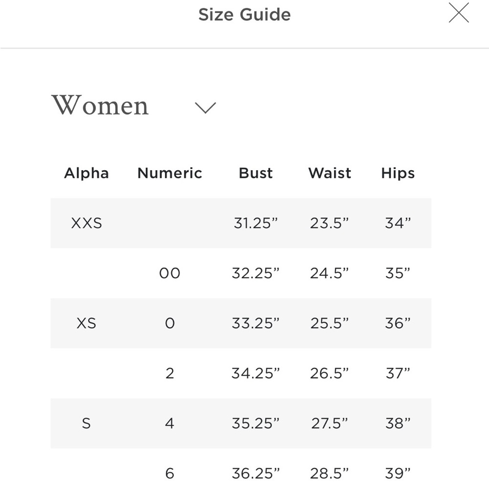Open the Women size category selector
This screenshot has height=489, width=489.
tap(100, 105)
